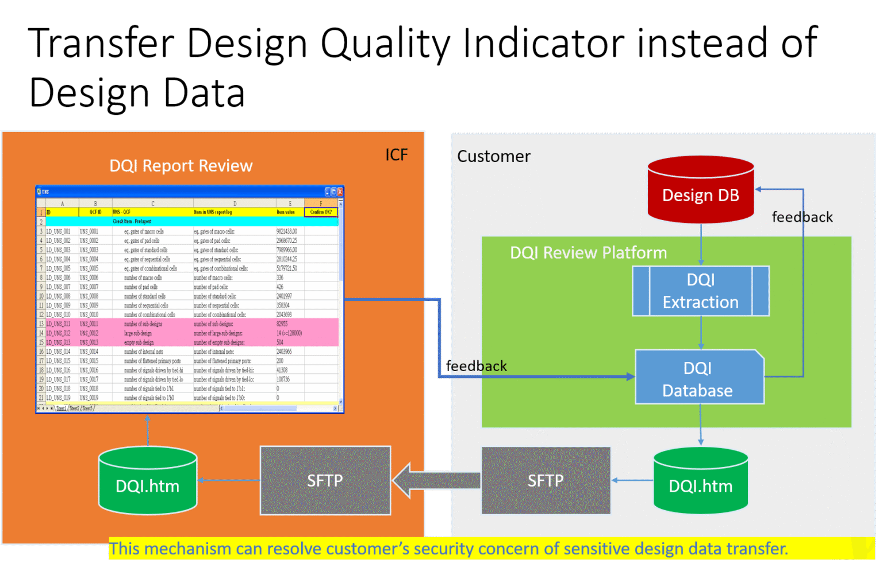Select the DQI Database block
The height and width of the screenshot is (571, 883).
coord(699,377)
